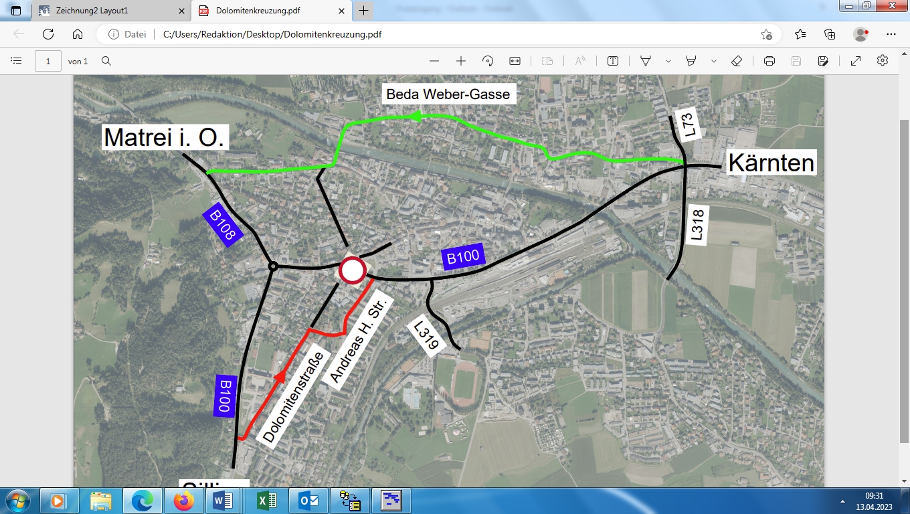Open Outlook from the taskbar

click(308, 500)
